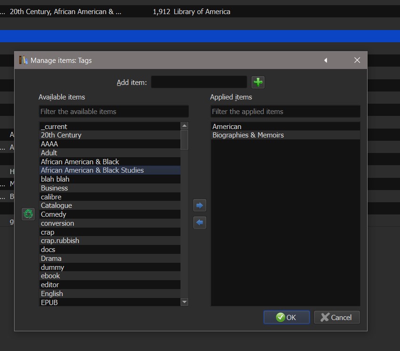Select the crap tag
The height and width of the screenshot is (351, 400).
point(110,232)
